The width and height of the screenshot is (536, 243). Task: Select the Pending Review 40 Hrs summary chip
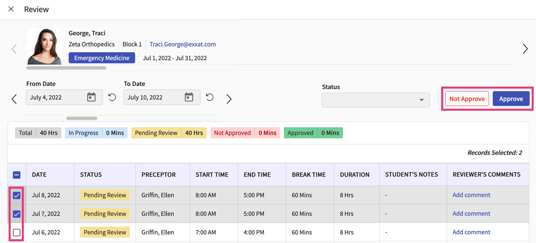(x=169, y=133)
